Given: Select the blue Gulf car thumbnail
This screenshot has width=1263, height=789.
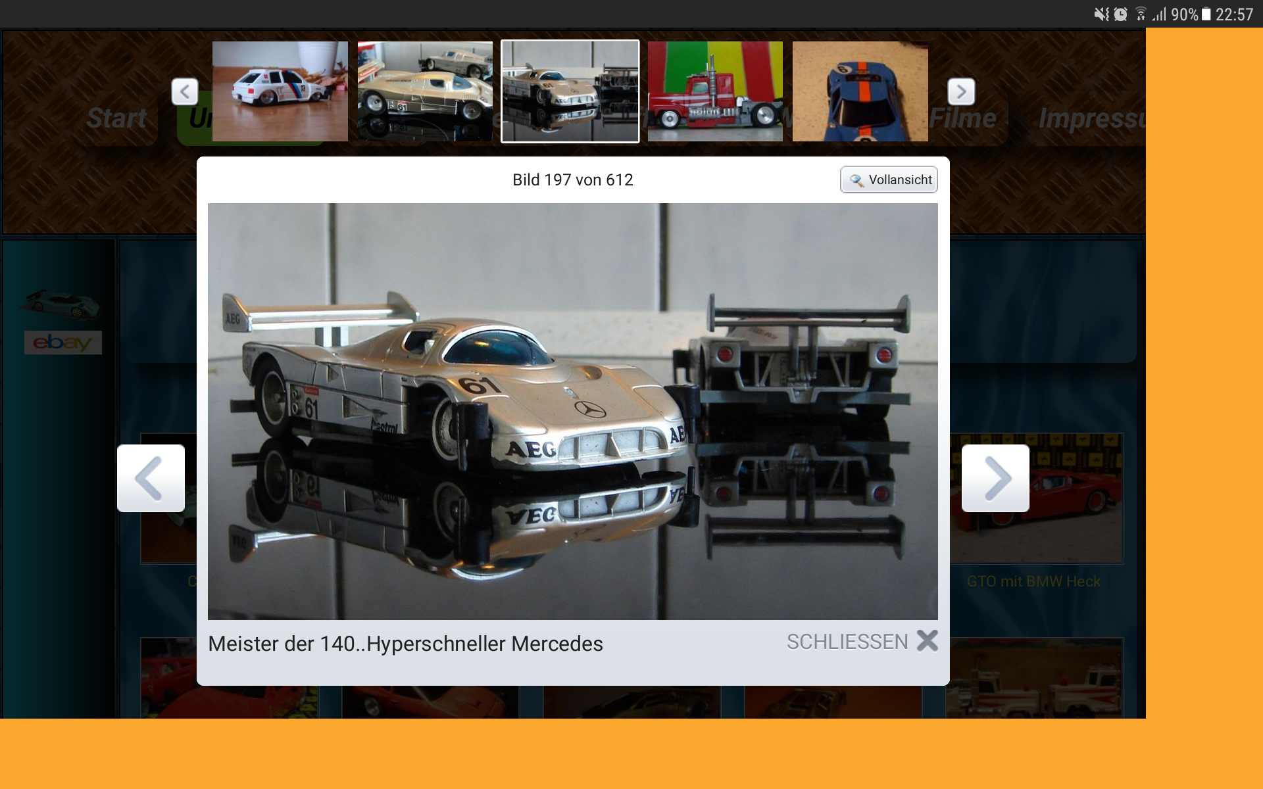Looking at the screenshot, I should [860, 91].
